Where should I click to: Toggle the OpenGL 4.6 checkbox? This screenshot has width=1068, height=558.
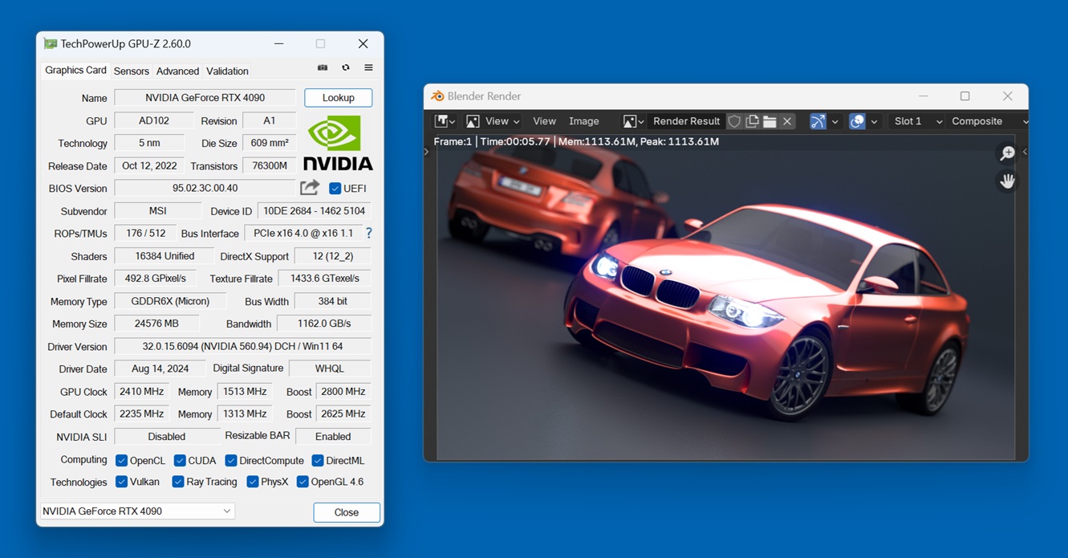click(x=303, y=482)
